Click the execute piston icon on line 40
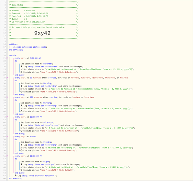Image resolution: width=194 pixels, height=182 pixels. point(22,112)
